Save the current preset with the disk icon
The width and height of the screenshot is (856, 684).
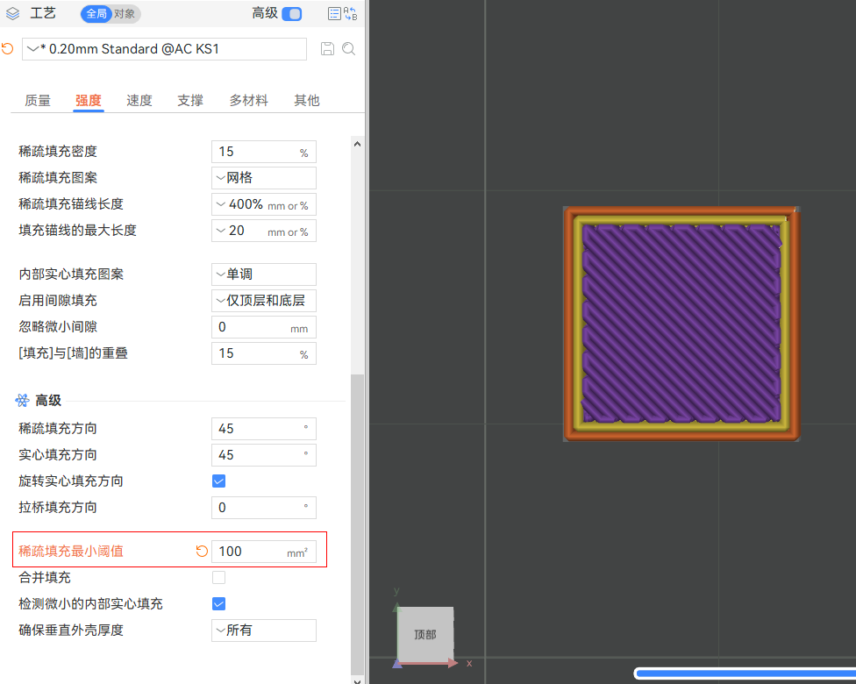tap(327, 48)
